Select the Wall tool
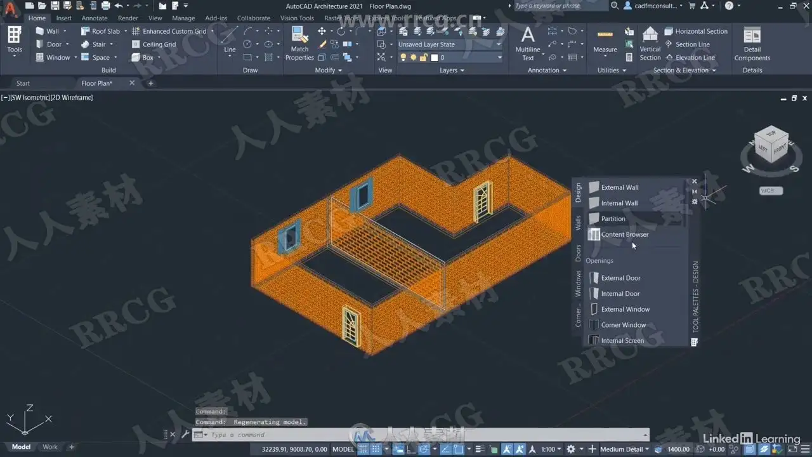This screenshot has width=812, height=457. (47, 31)
